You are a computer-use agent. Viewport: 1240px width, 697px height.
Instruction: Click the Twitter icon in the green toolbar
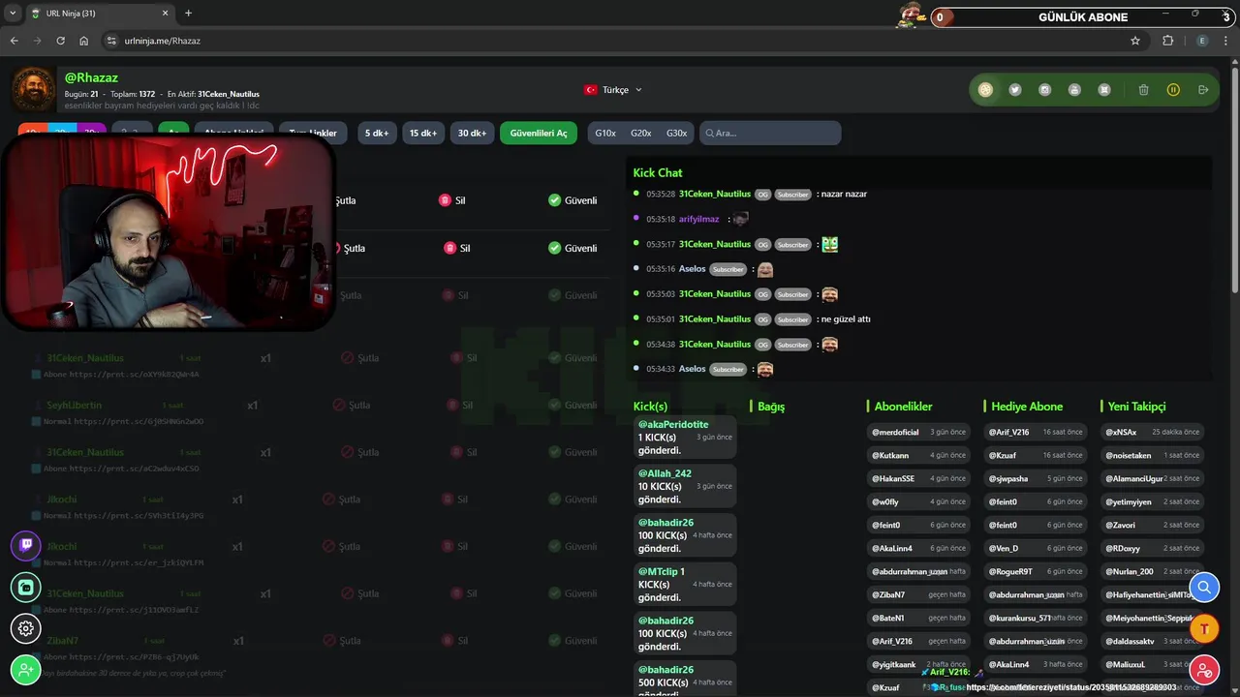pyautogui.click(x=1014, y=90)
